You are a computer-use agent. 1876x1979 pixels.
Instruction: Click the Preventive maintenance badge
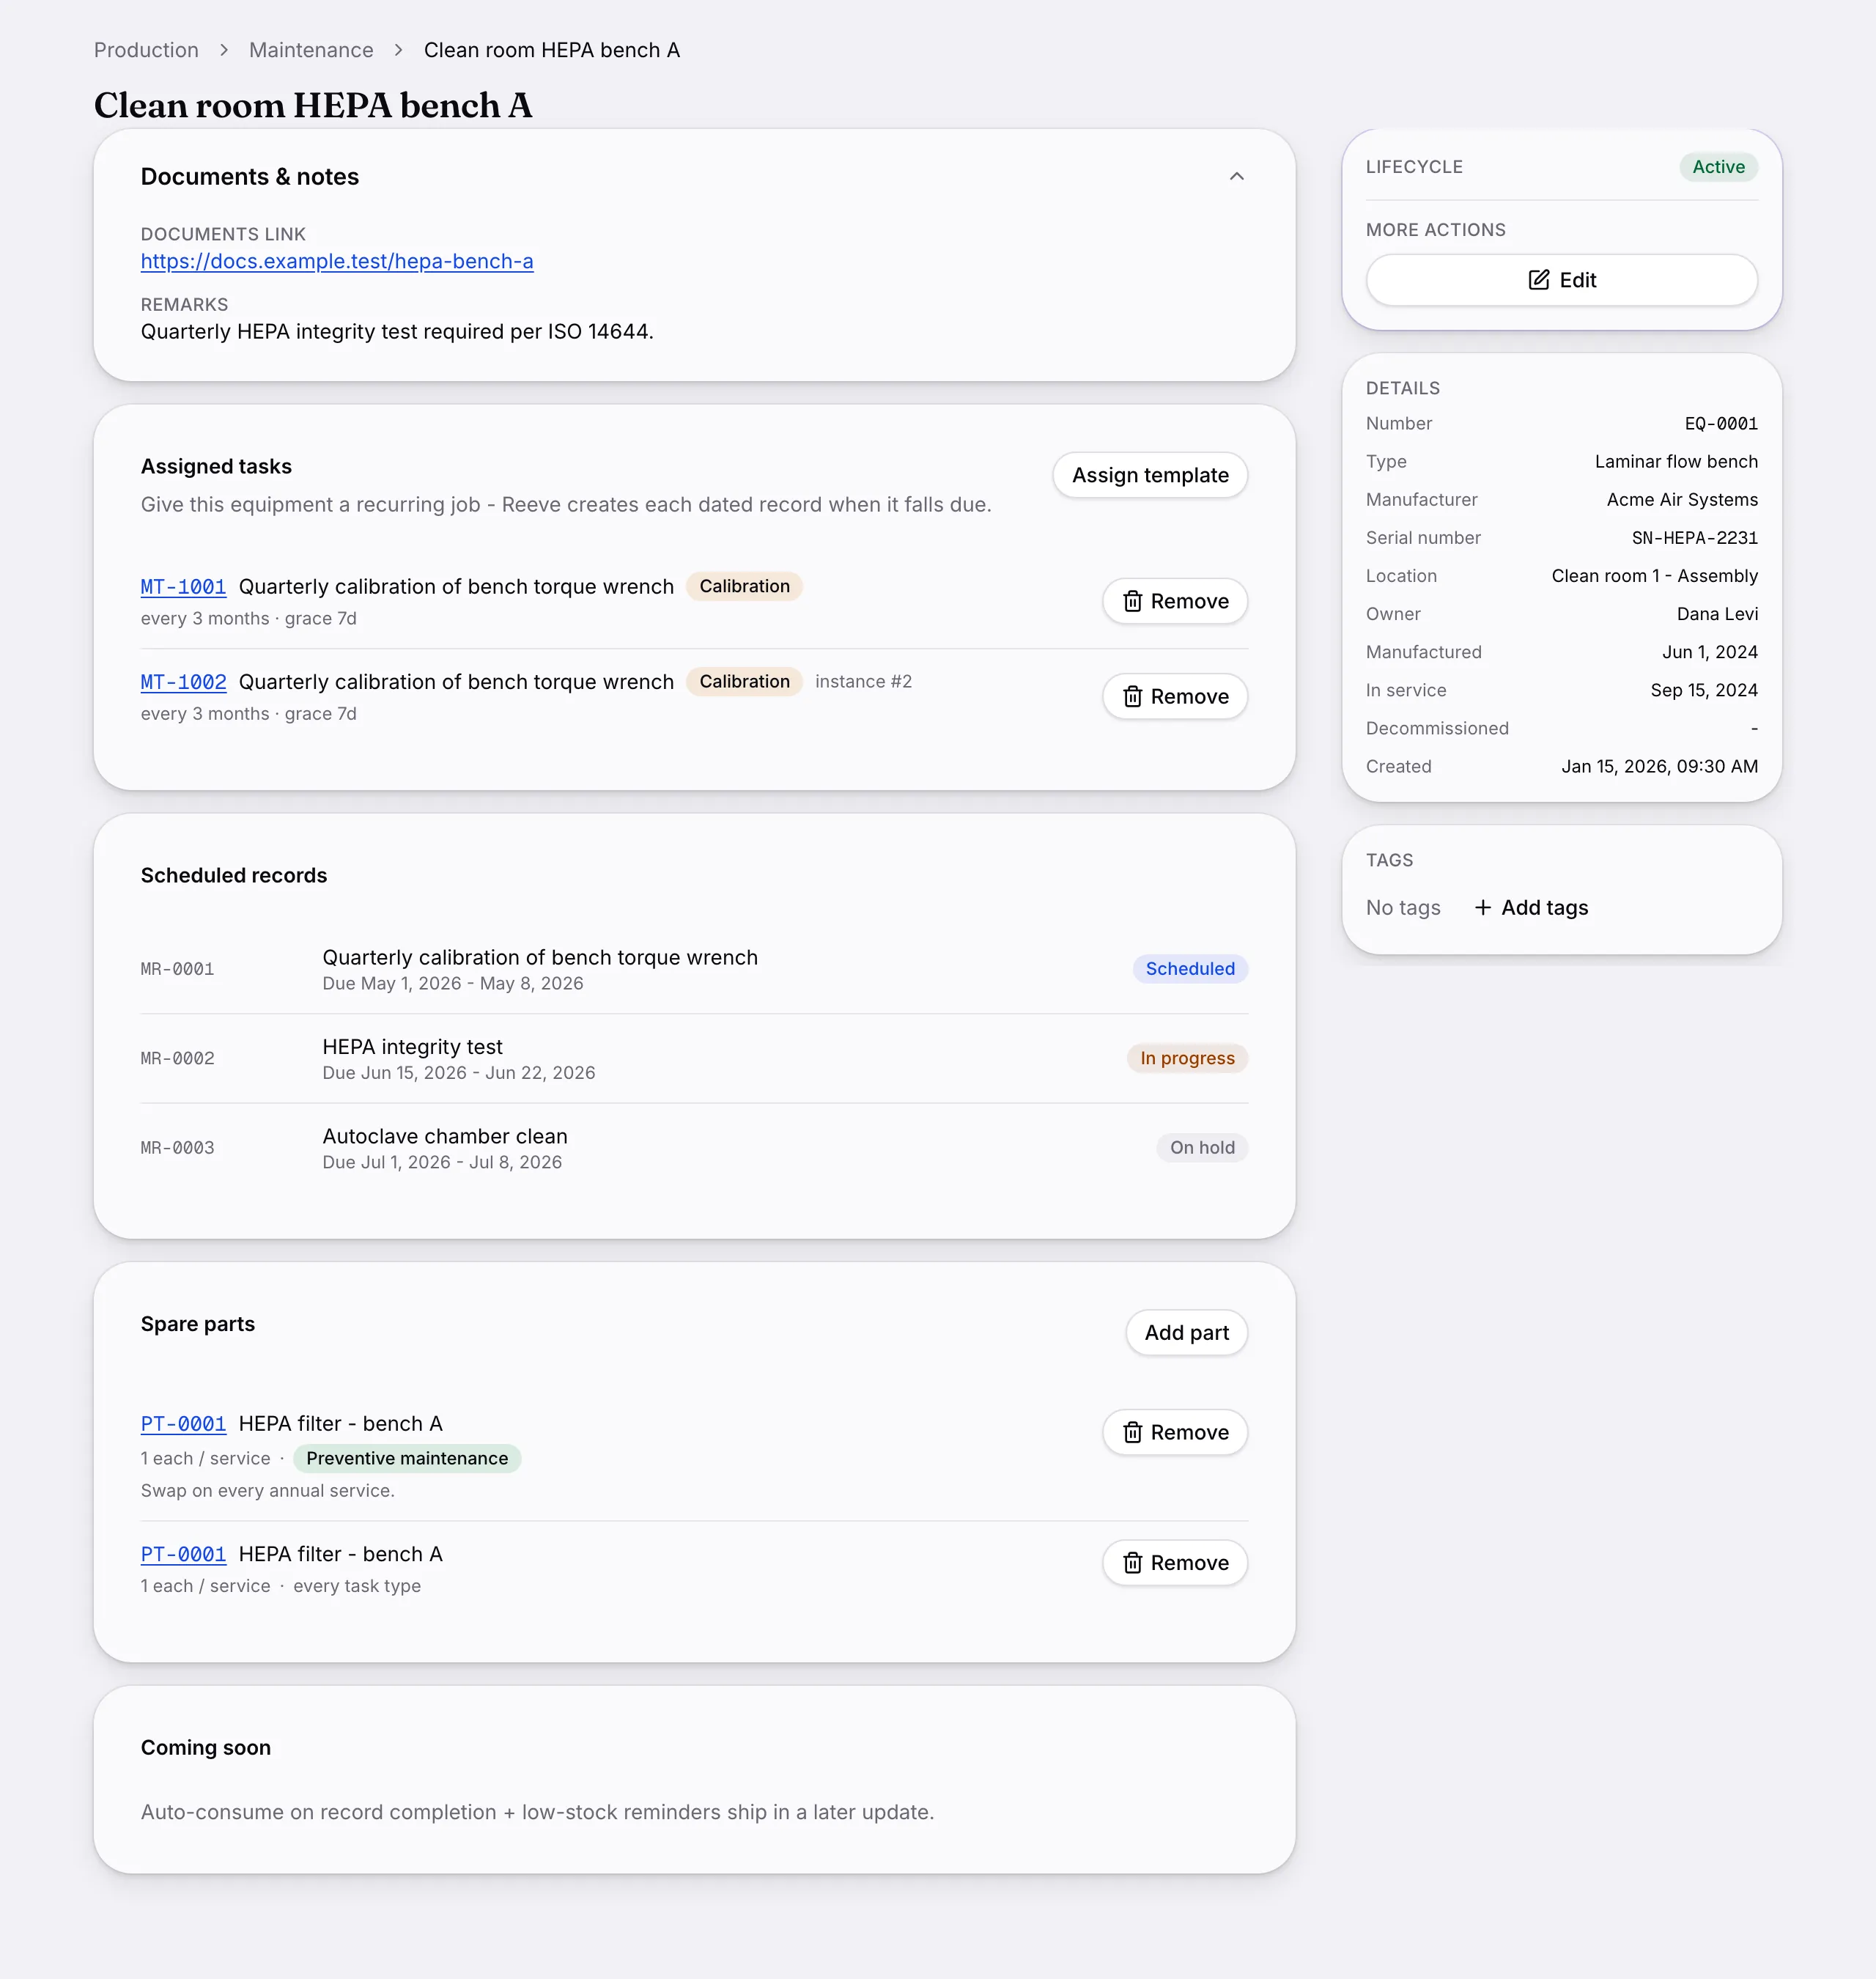point(407,1458)
